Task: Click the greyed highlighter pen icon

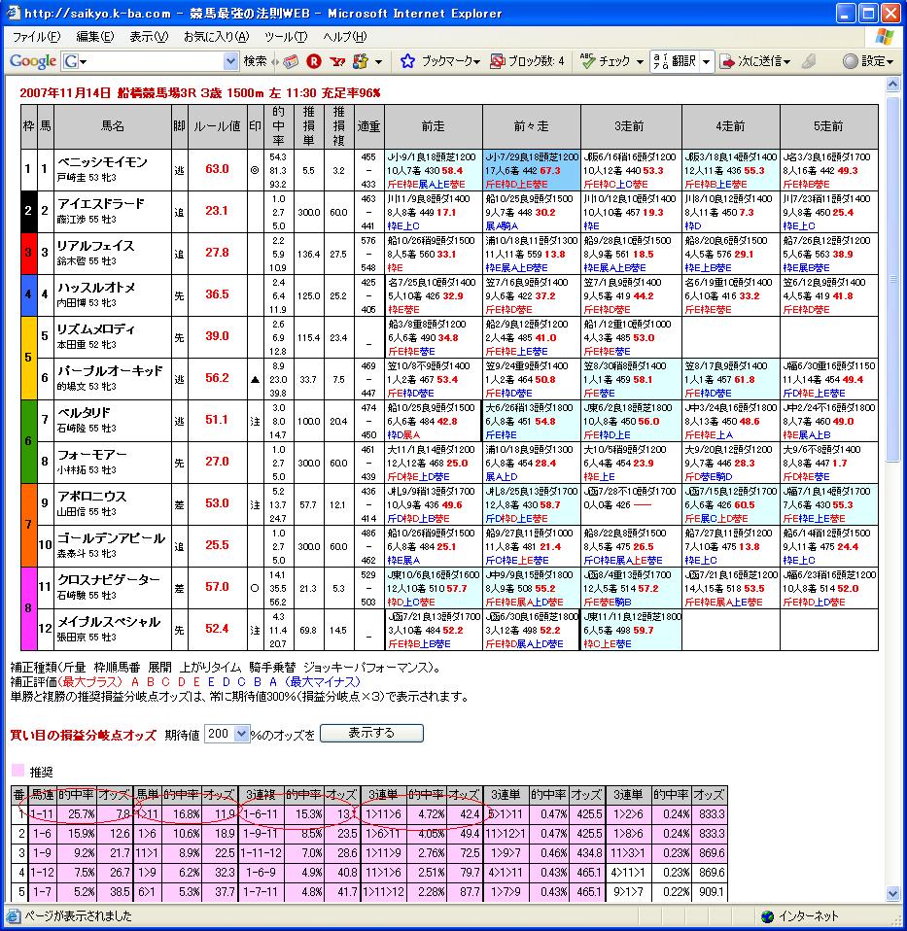Action: [x=809, y=61]
